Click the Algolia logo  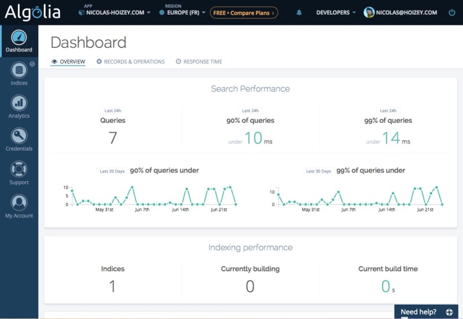pyautogui.click(x=32, y=12)
